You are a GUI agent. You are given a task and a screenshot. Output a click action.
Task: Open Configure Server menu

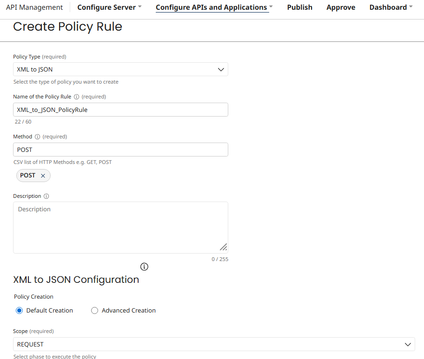click(x=109, y=7)
